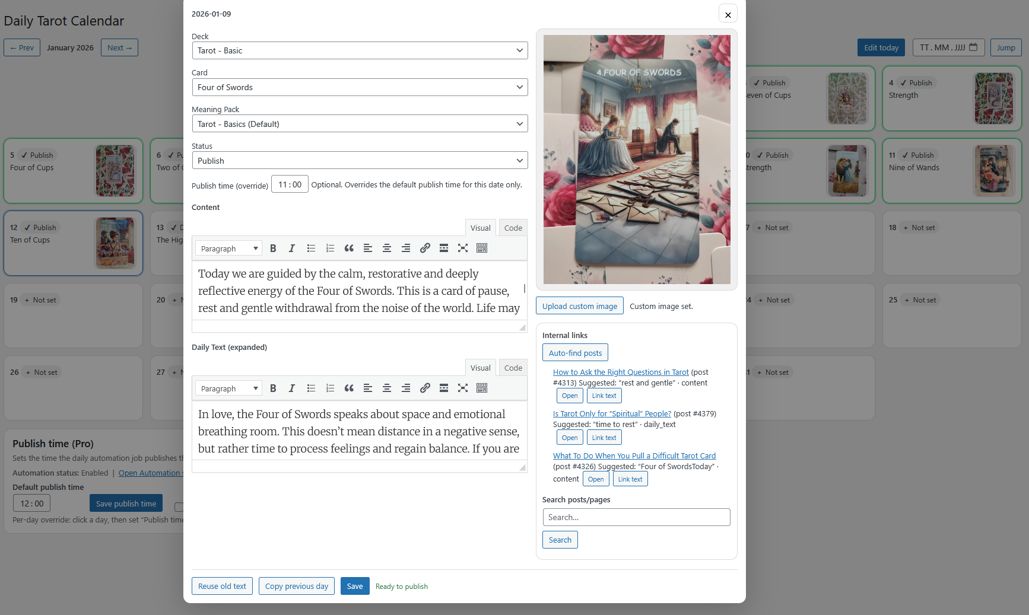
Task: Switch the Daily Text editor to Visual tab
Action: pos(480,367)
